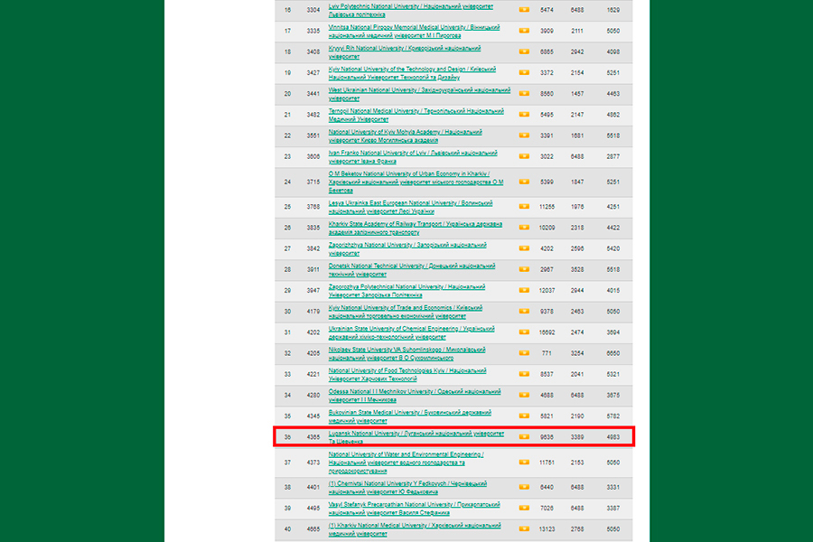Open Ivan Franko National University of Lviv link
Viewport: 813px width, 542px height.
413,156
